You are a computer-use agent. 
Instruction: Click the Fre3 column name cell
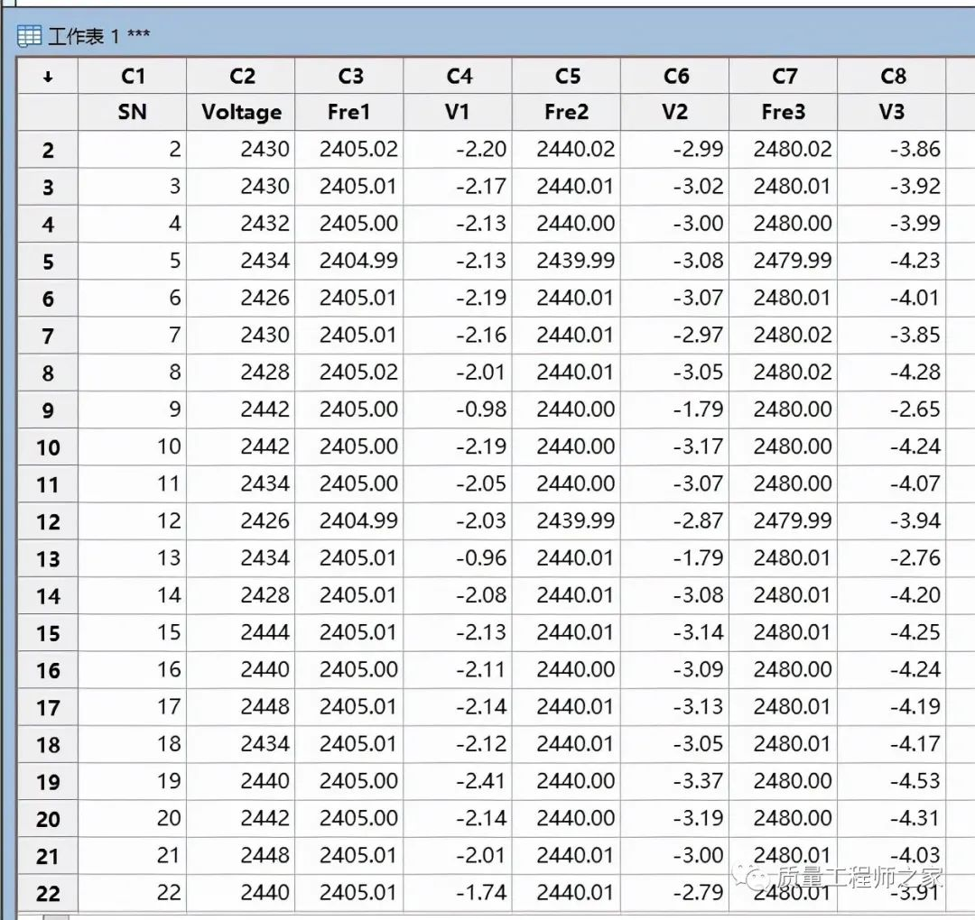[x=783, y=113]
